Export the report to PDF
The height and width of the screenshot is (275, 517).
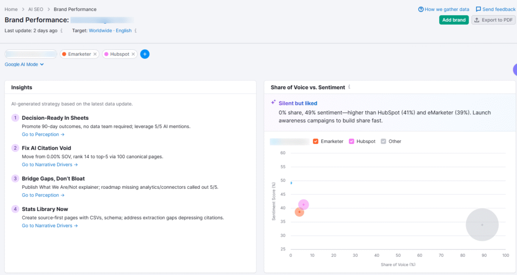click(494, 20)
